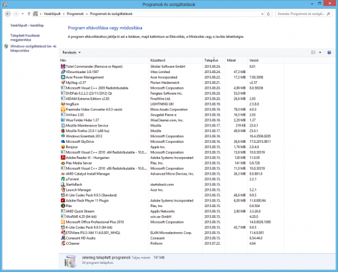Navigate to Programok in the breadcrumb
Viewport: 338px width, 272px height.
[75, 14]
